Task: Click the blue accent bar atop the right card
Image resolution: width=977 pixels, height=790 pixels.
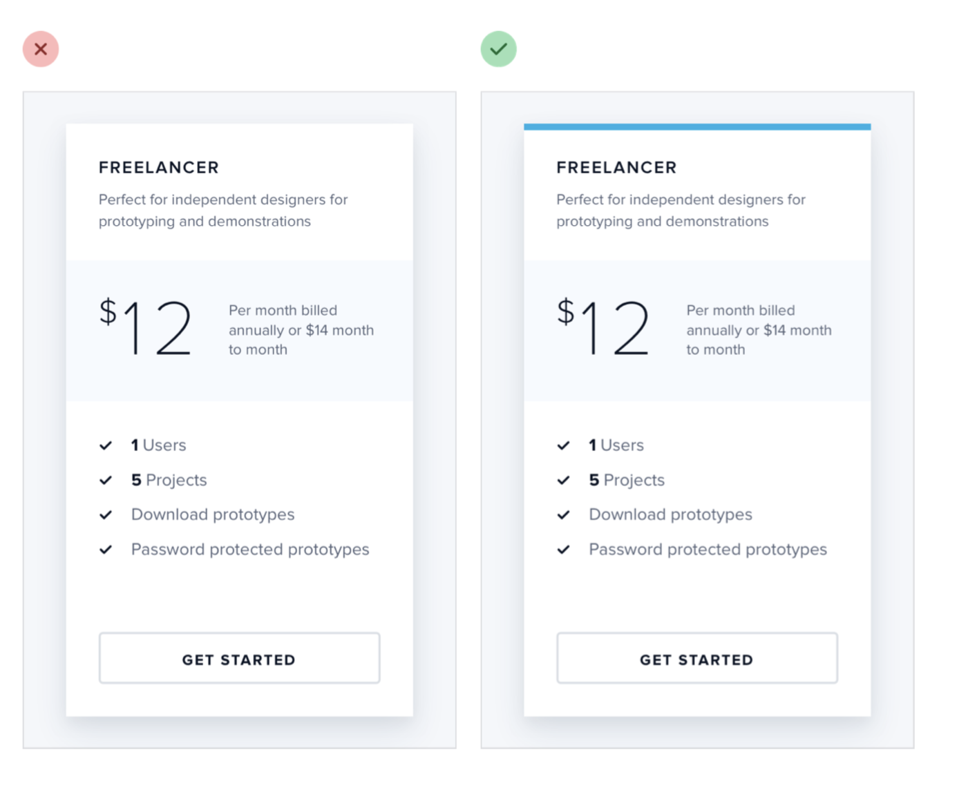Action: [x=697, y=126]
